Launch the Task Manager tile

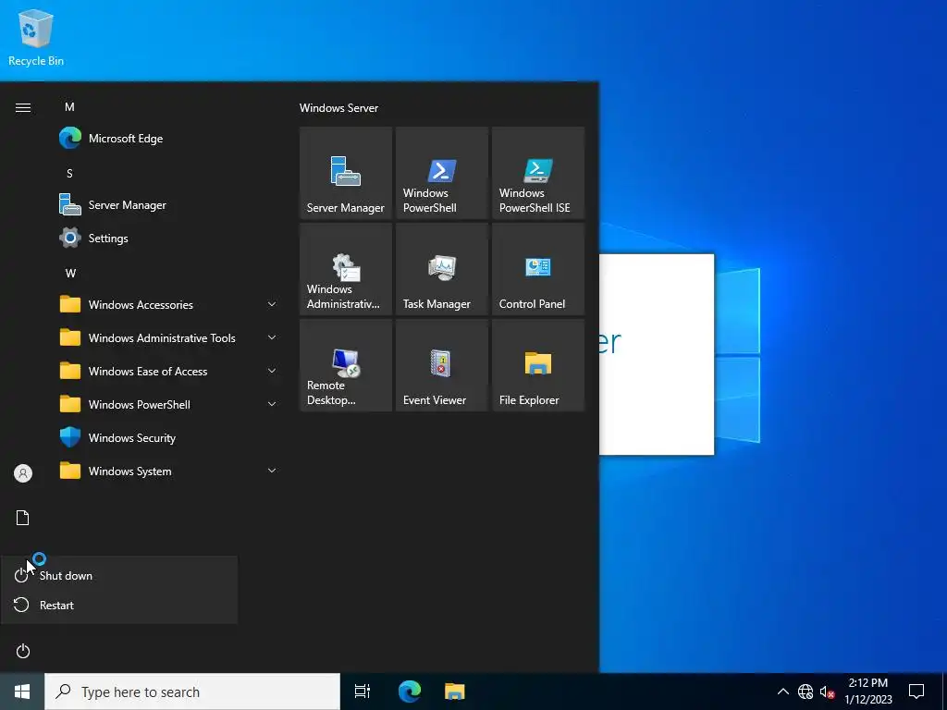point(441,269)
